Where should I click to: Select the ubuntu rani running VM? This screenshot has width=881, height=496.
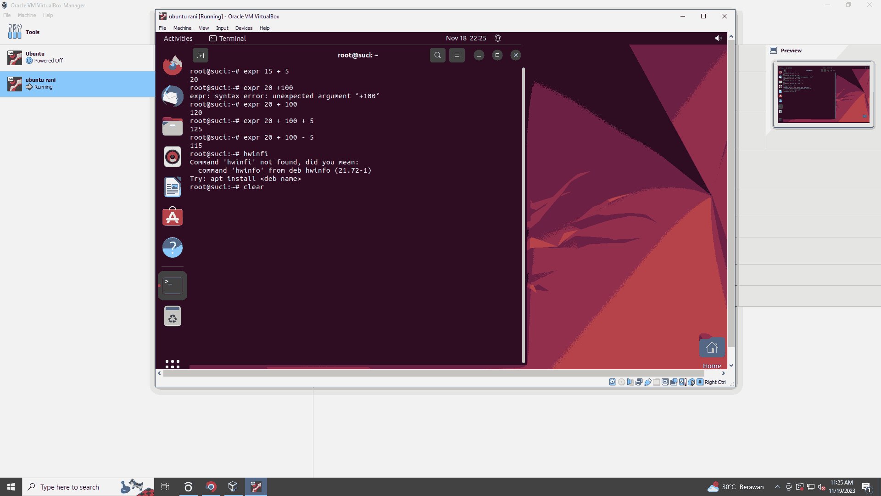77,84
